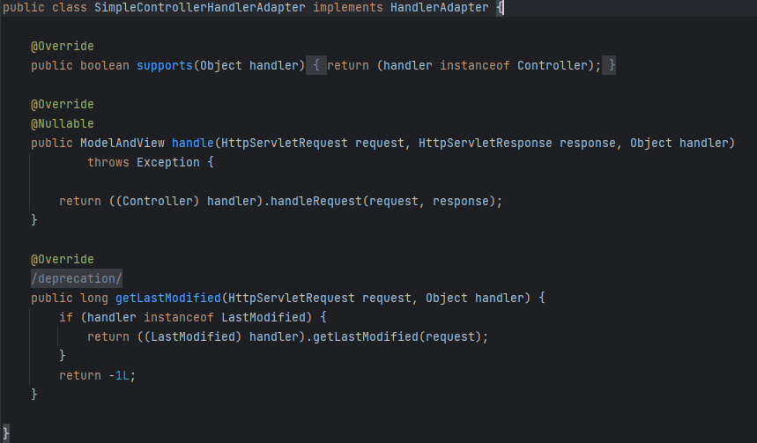
Task: Click Exception type after throws
Action: (x=168, y=162)
